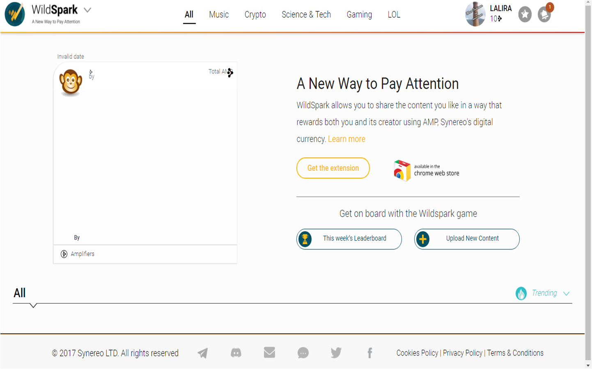
Task: Click the chat bubble footer icon
Action: point(303,353)
